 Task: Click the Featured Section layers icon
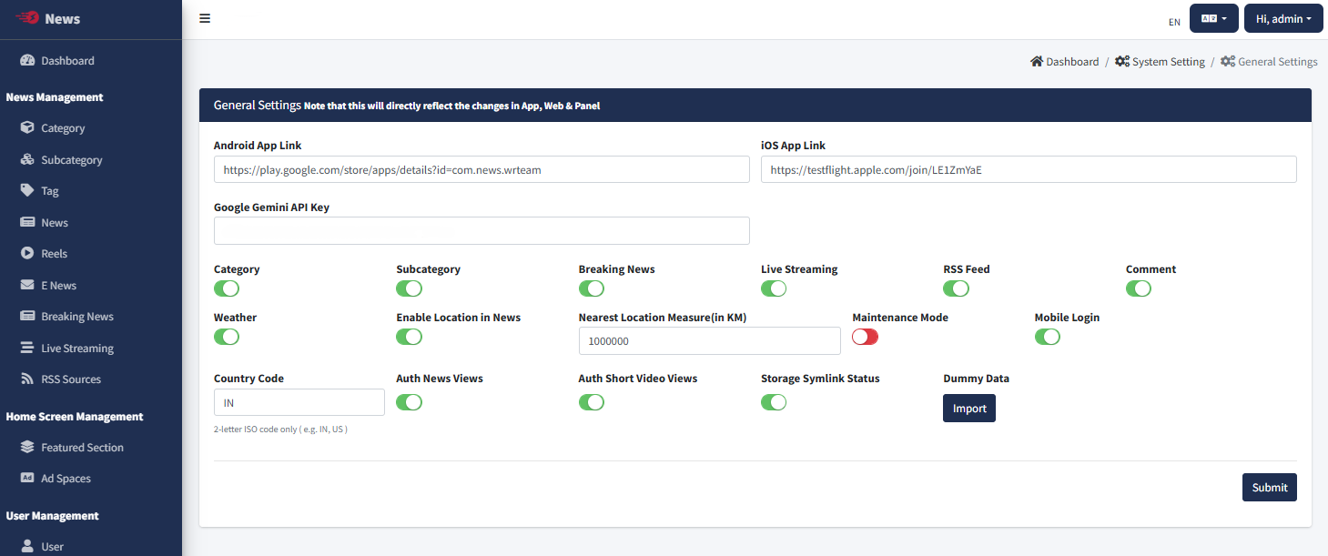(27, 447)
